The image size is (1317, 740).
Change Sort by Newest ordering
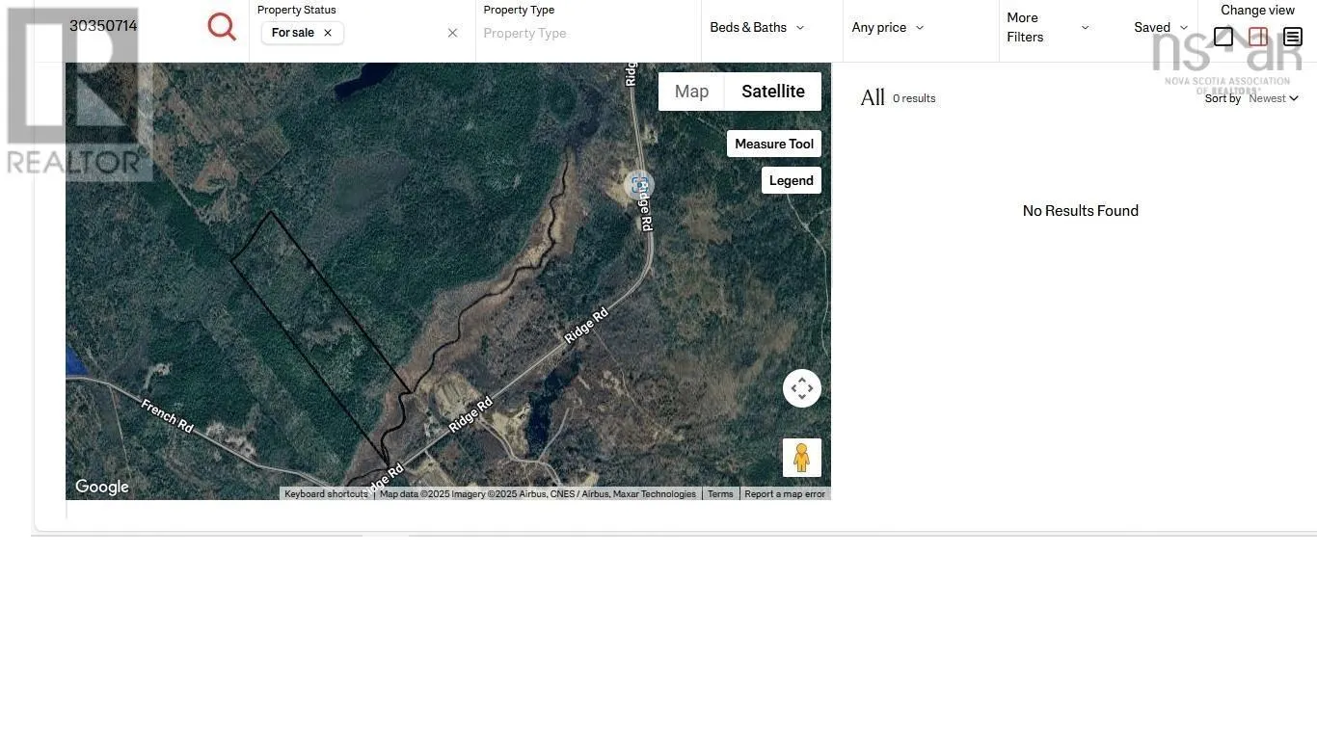click(1273, 98)
